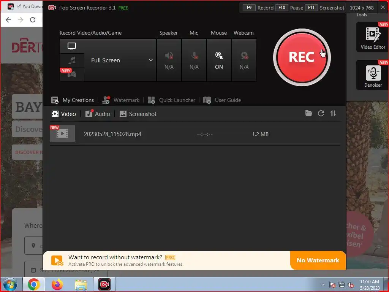This screenshot has width=389, height=292.
Task: Click the taskbar clock showing 11:50 AM
Action: pos(370,285)
